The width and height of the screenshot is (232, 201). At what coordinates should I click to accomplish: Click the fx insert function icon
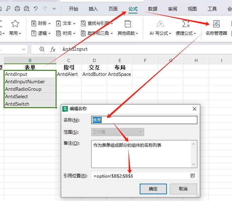click(x=53, y=49)
